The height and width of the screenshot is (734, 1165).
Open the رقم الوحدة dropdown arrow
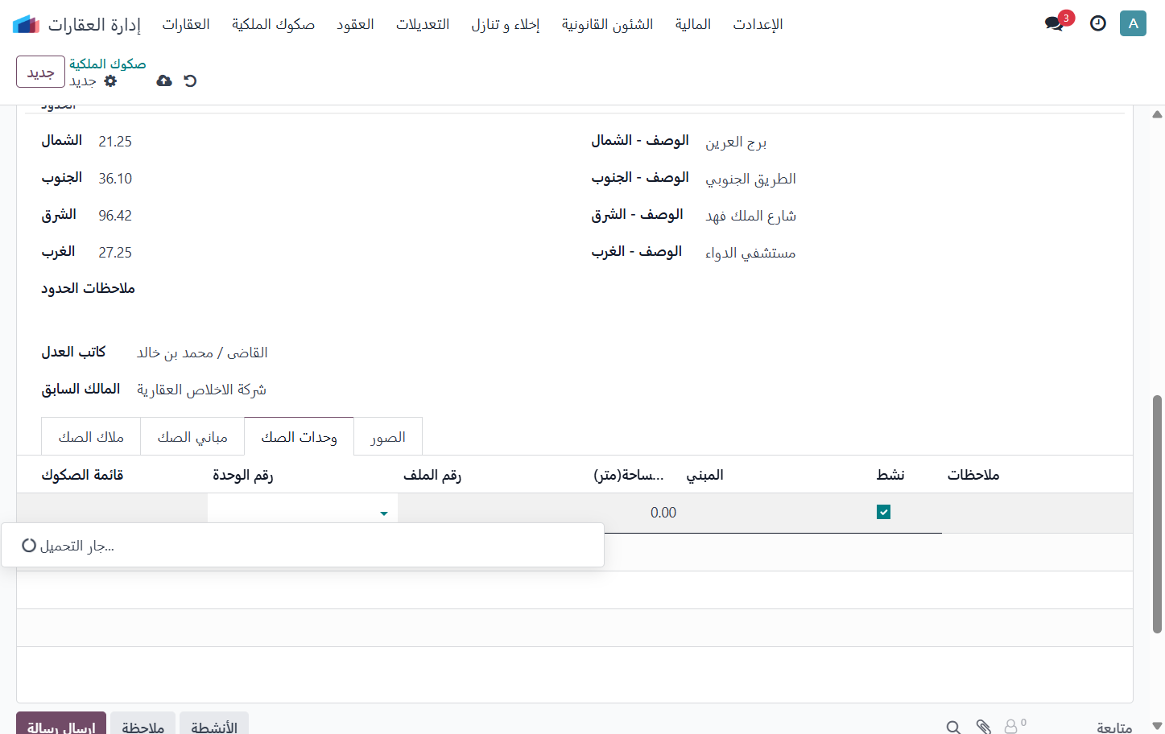point(384,513)
